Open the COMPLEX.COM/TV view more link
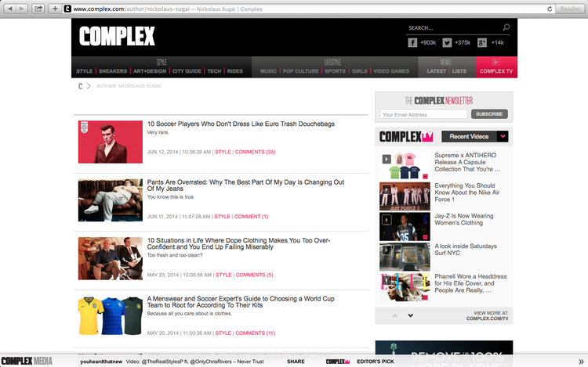The width and height of the screenshot is (588, 367). tap(487, 318)
